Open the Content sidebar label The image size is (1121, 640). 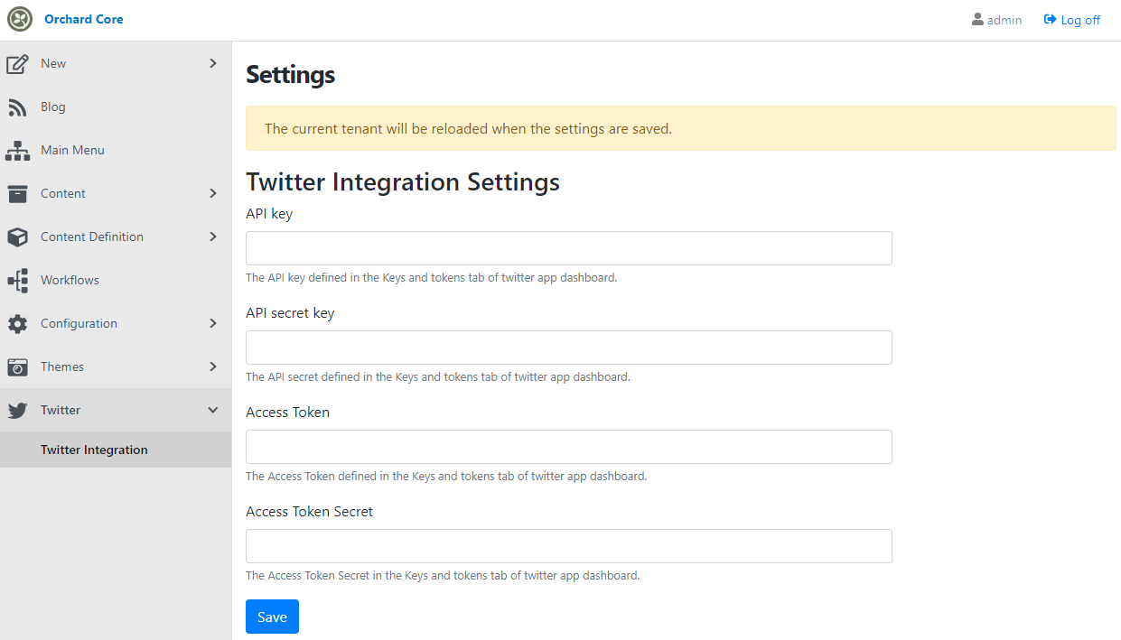click(63, 193)
